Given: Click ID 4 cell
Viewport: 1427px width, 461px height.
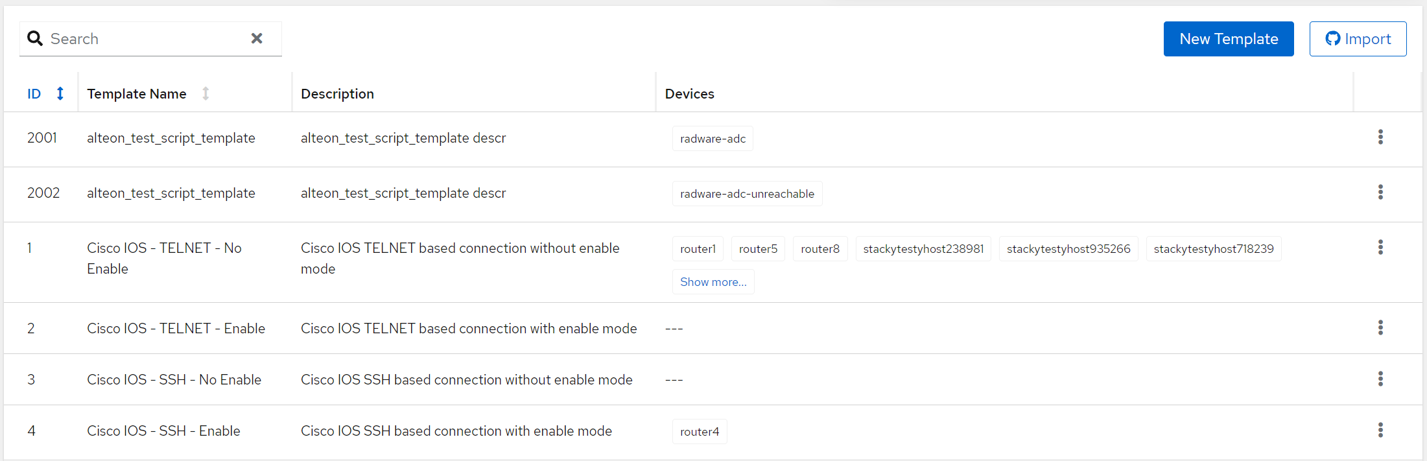Looking at the screenshot, I should pos(31,431).
